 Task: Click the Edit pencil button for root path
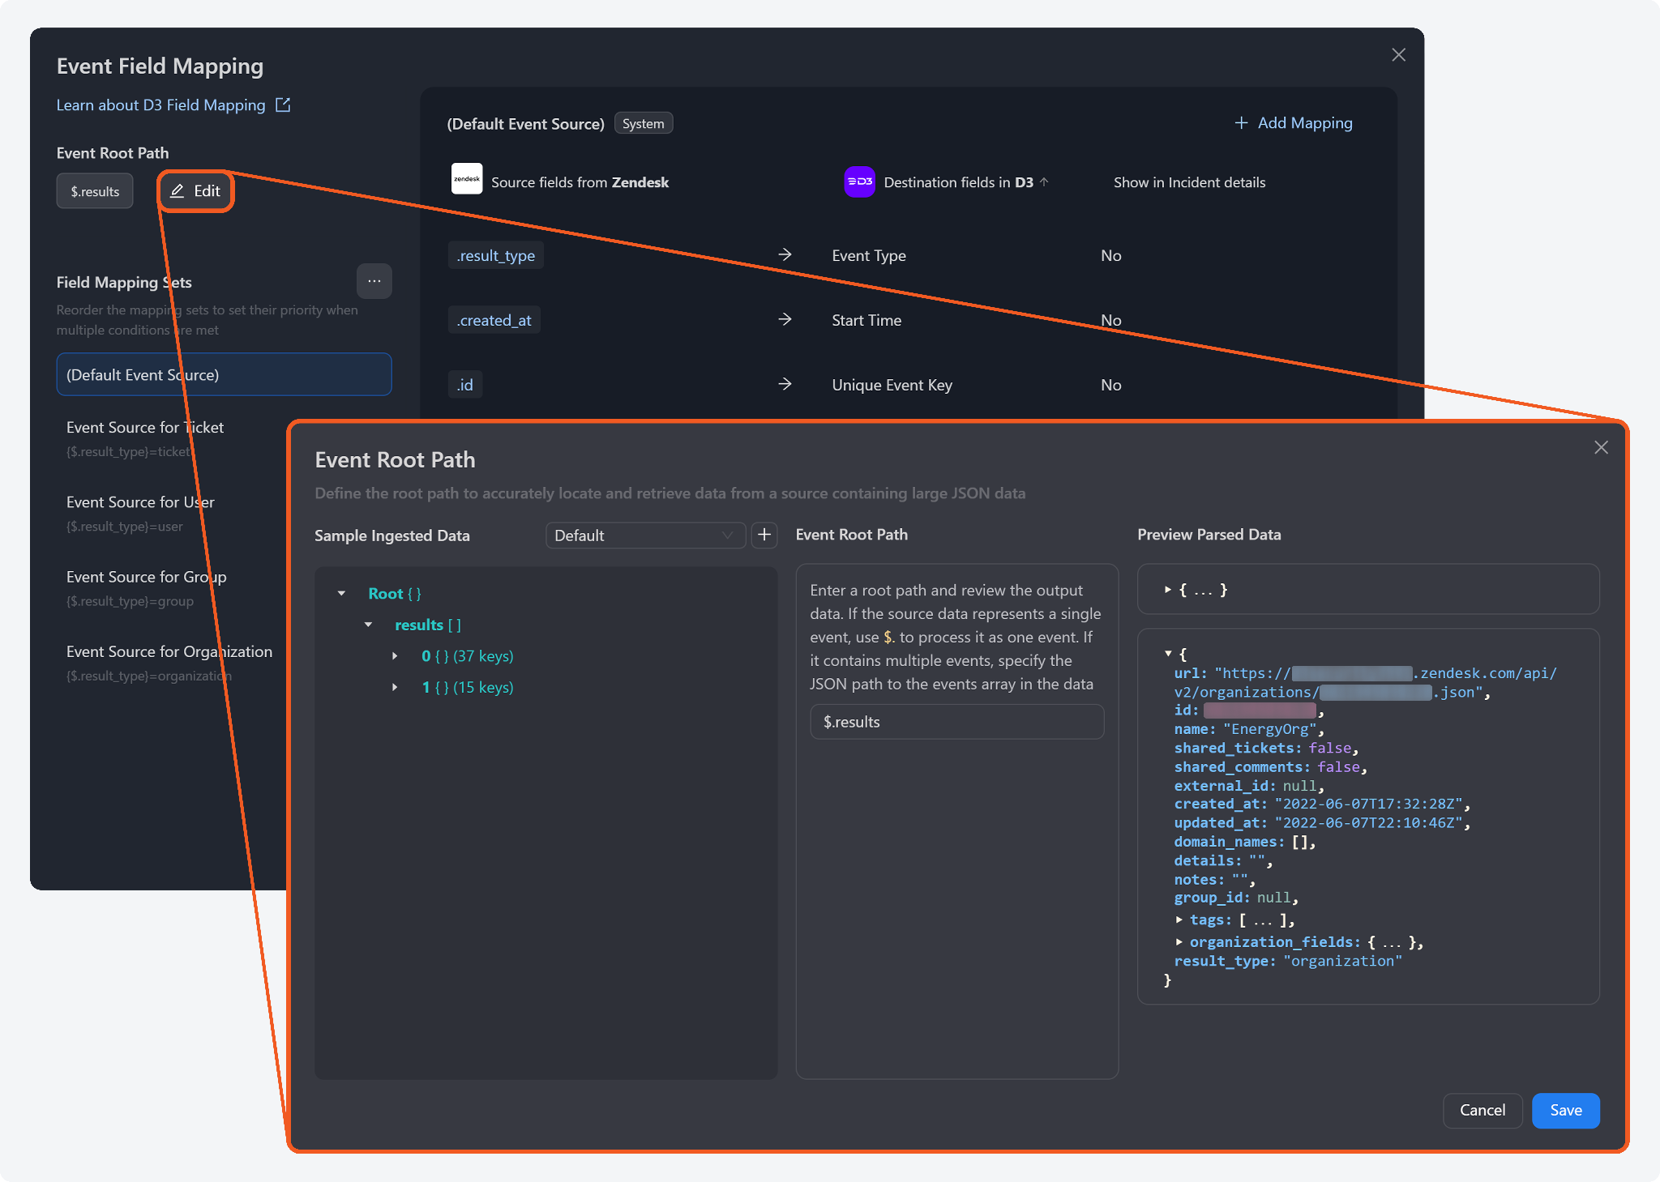(x=195, y=191)
